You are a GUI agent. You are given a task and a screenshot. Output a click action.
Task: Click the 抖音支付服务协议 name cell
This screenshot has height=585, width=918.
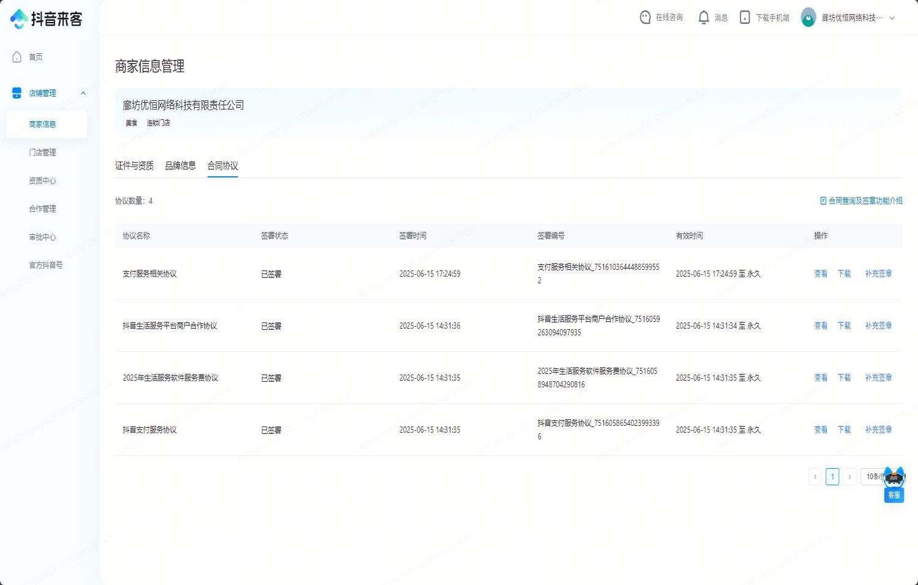pos(150,430)
